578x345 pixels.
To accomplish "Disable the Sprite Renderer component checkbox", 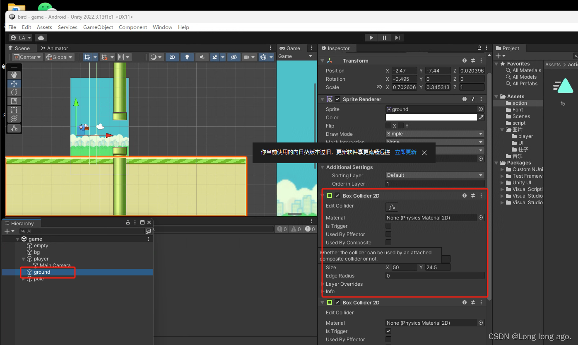I will 338,99.
